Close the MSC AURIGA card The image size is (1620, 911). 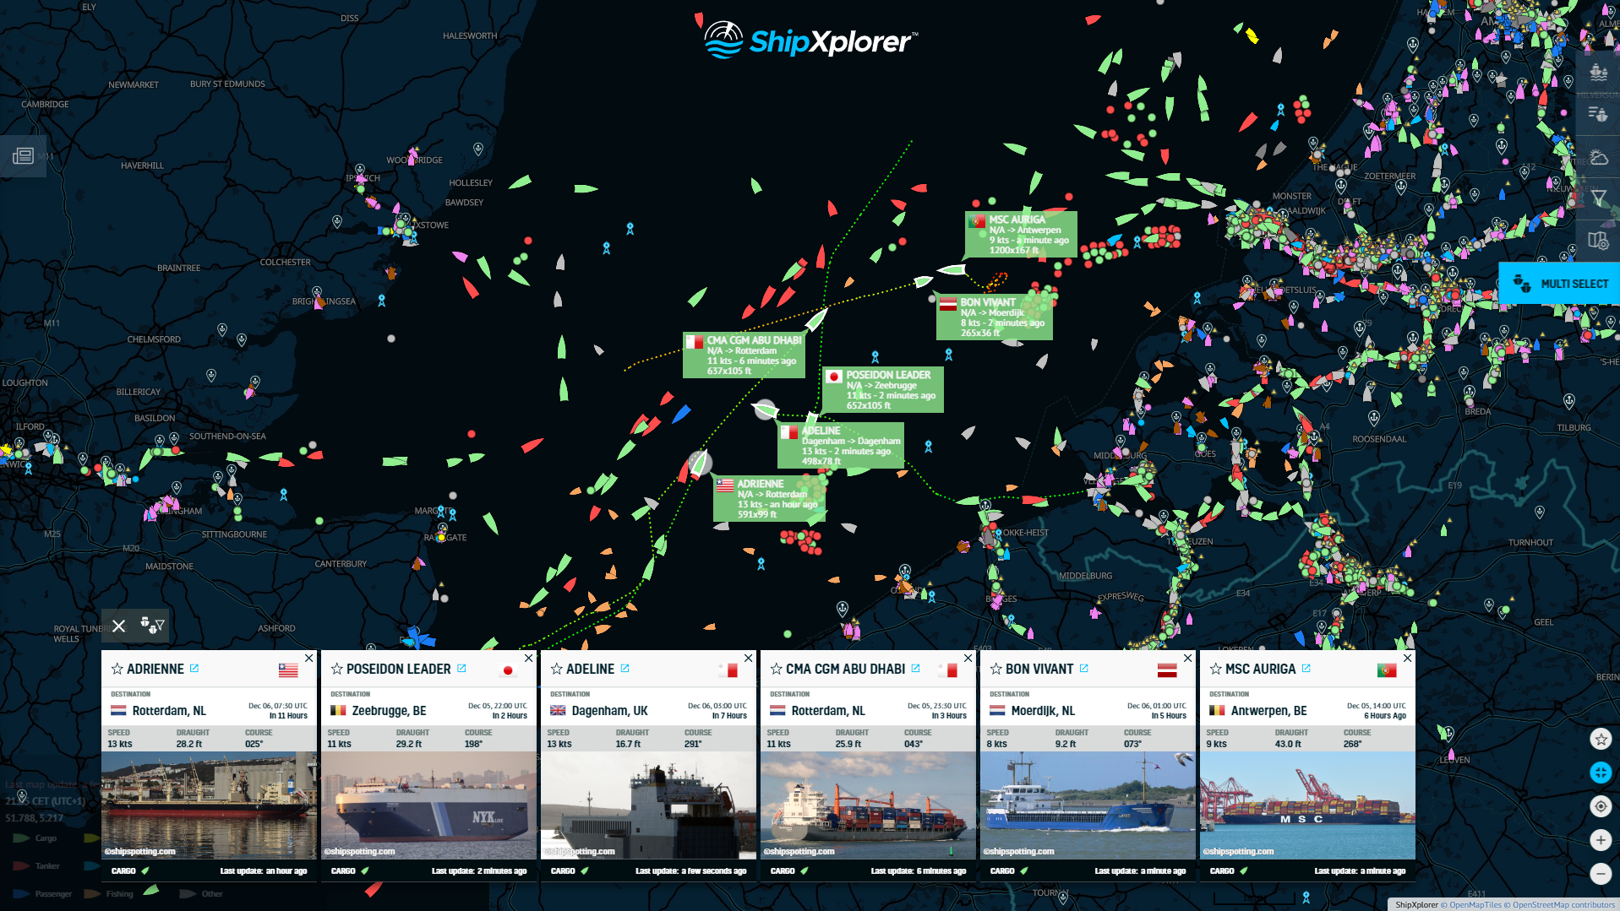1408,658
